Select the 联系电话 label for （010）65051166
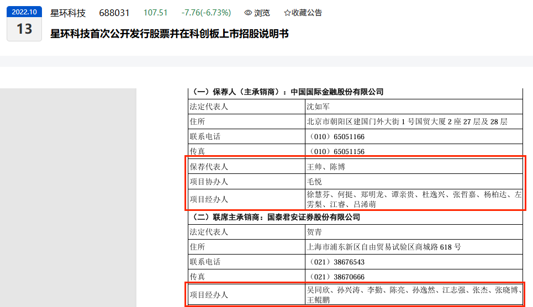This screenshot has width=533, height=307. pos(205,137)
